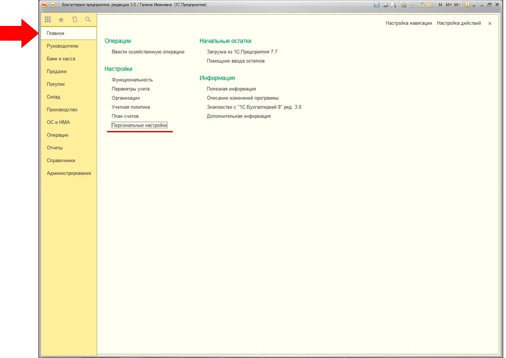Open Учетная политика link
Viewport: 506px width, 358px height.
pos(131,107)
